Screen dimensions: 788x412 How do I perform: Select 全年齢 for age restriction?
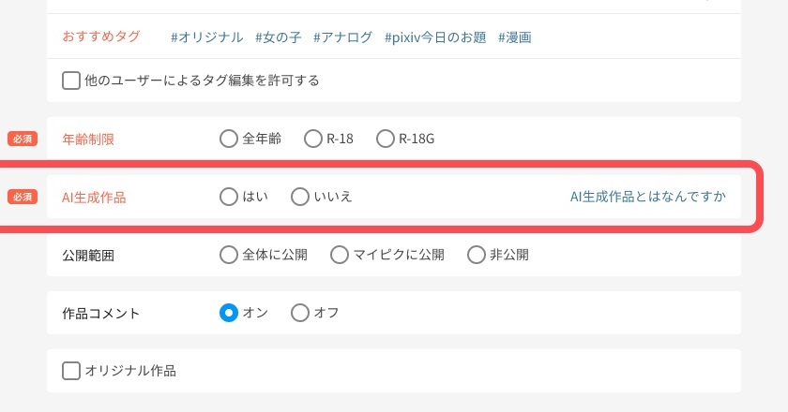(228, 139)
